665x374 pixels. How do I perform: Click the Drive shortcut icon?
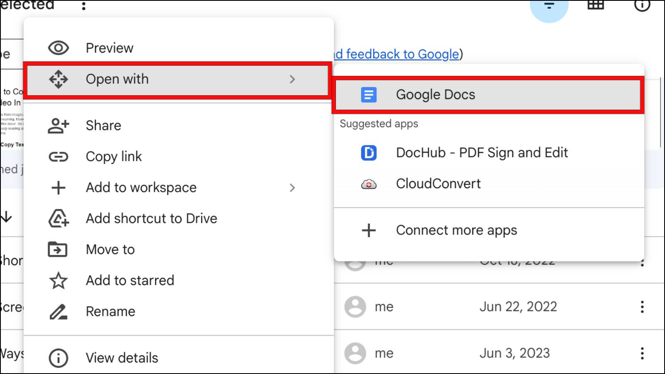tap(58, 218)
